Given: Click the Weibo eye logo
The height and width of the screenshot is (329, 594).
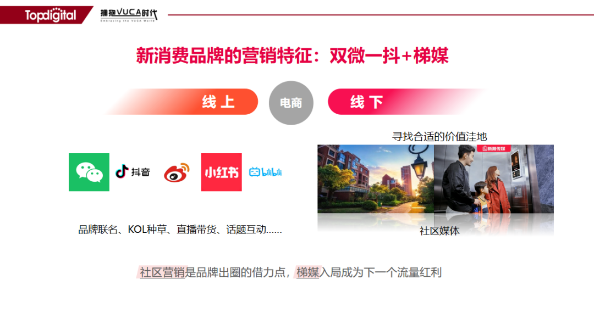Looking at the screenshot, I should point(177,172).
